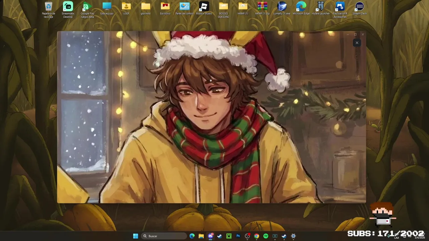Image resolution: width=429 pixels, height=241 pixels.
Task: Launch Minecraft creeper icon in taskbar
Action: point(229,236)
